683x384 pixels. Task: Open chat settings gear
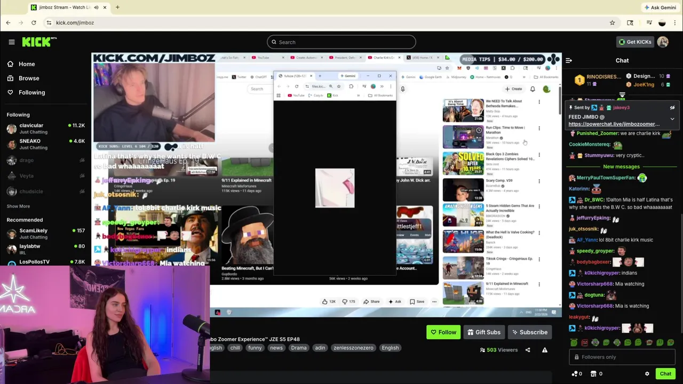pyautogui.click(x=647, y=374)
